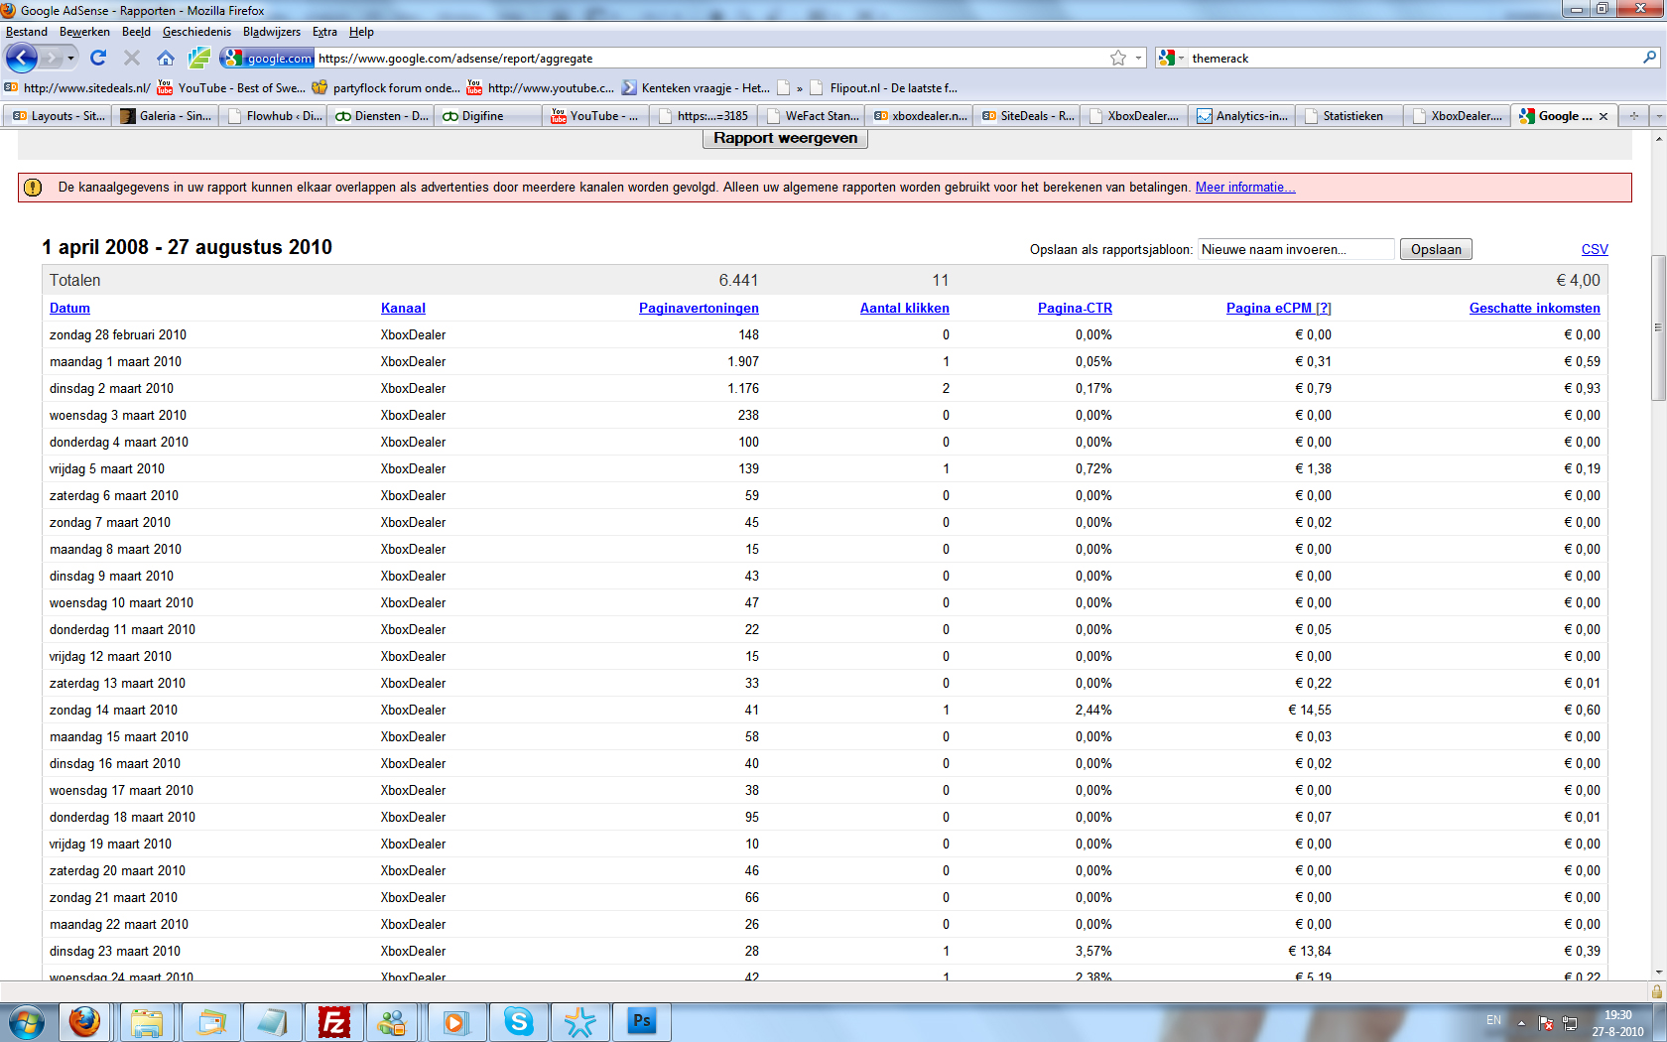
Task: Open the Help menu
Action: pyautogui.click(x=361, y=32)
